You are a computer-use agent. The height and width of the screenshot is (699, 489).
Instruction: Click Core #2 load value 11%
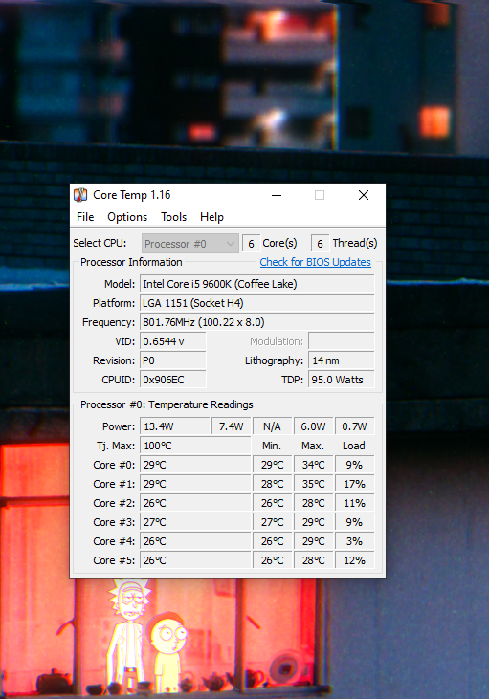(355, 503)
